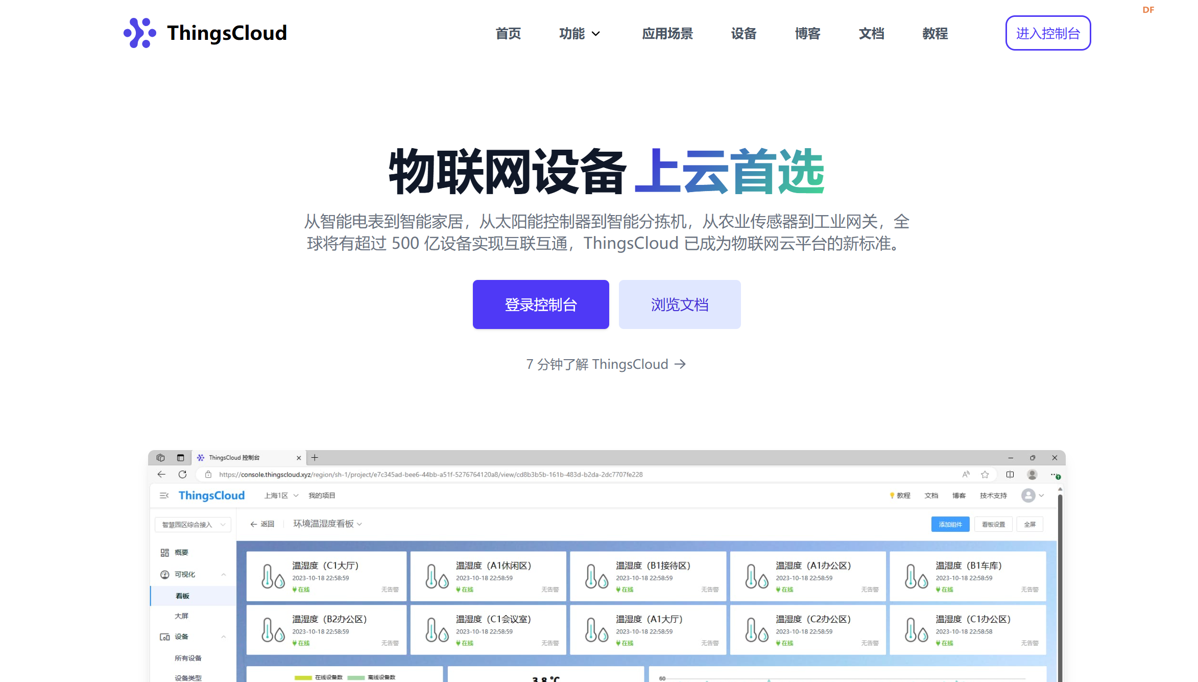The image size is (1198, 682).
Task: Close the ThingsCloud 控制台 browser tab
Action: (299, 458)
